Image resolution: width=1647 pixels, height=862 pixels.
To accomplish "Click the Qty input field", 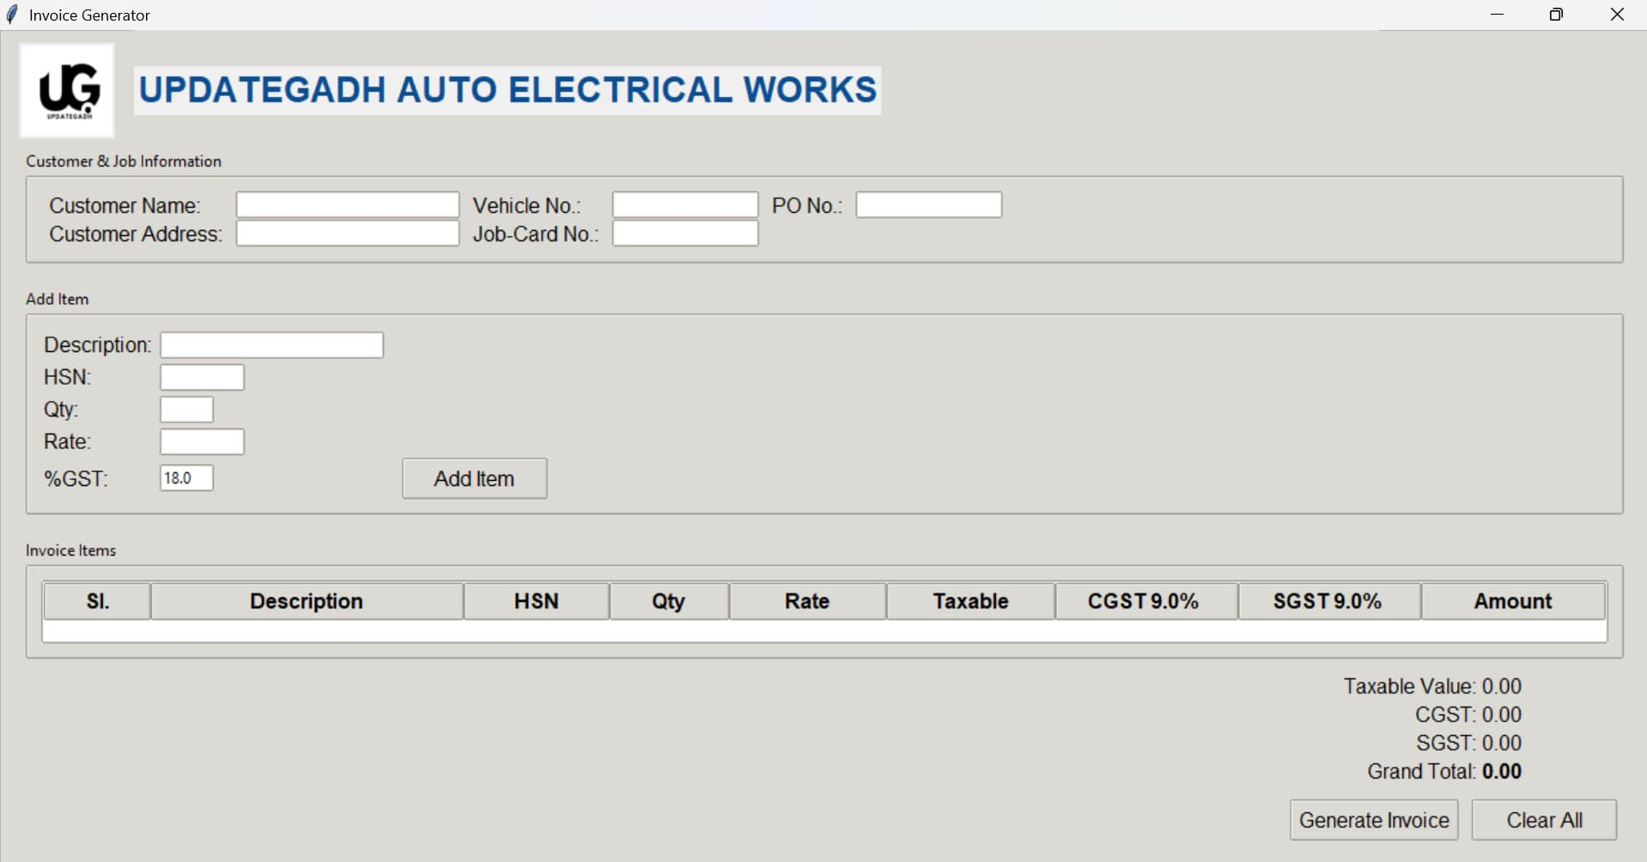I will (186, 409).
